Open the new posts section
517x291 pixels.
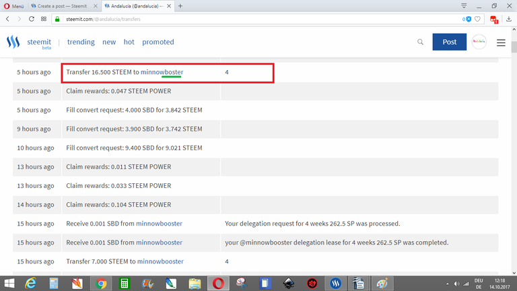pyautogui.click(x=109, y=42)
